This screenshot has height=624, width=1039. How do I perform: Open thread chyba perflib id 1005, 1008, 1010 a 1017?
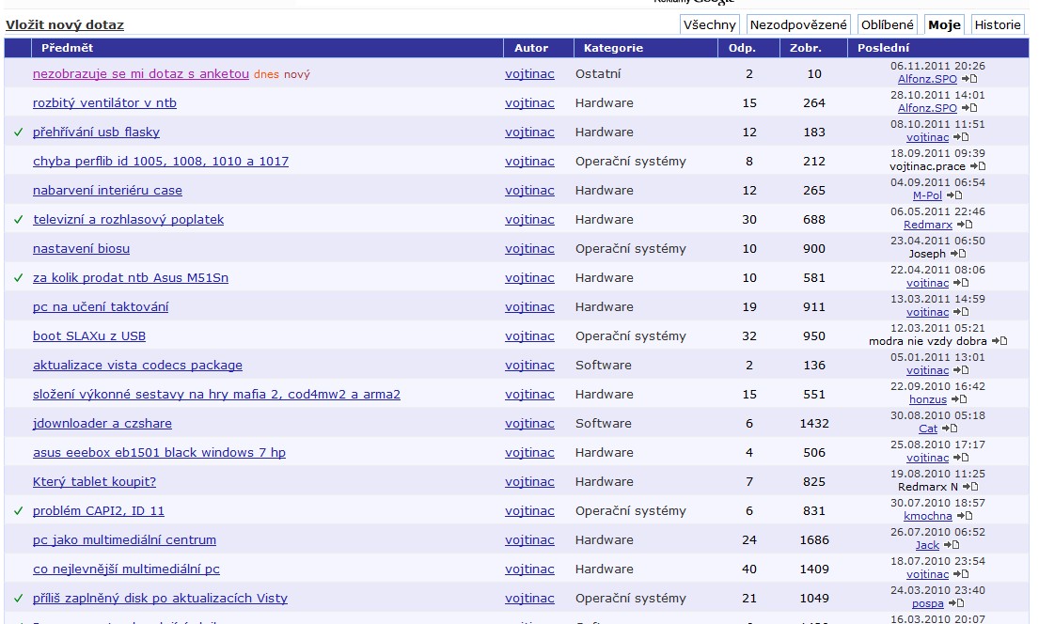(x=161, y=162)
